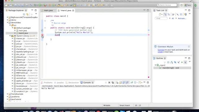This screenshot has width=199, height=112.
Task: Open the Declaration tab
Action: [x=72, y=82]
